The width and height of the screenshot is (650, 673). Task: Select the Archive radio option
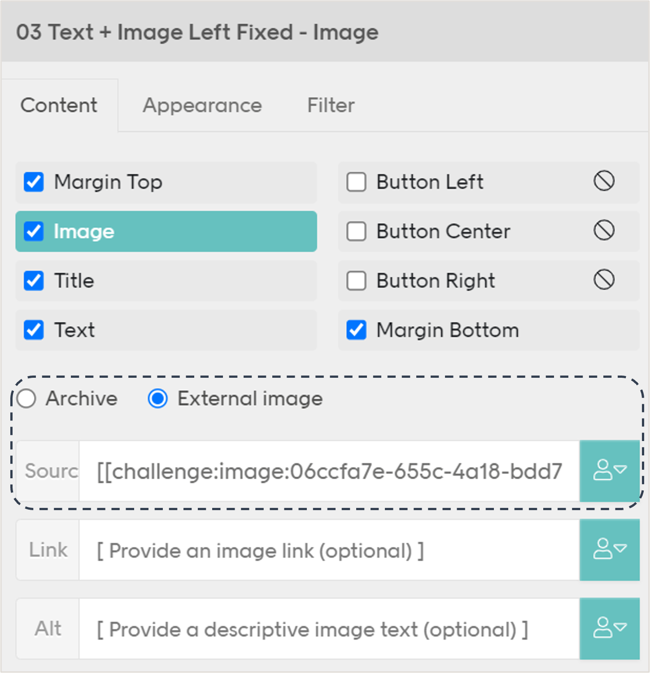[26, 398]
